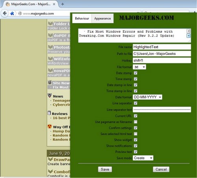The width and height of the screenshot is (197, 178).
Task: Click the Cancel button
Action: (161, 169)
